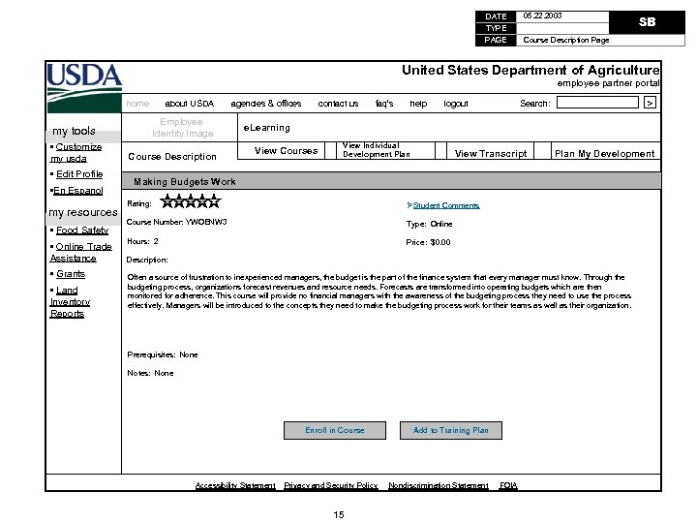Click the Making Budgets Work title bar

tap(391, 181)
